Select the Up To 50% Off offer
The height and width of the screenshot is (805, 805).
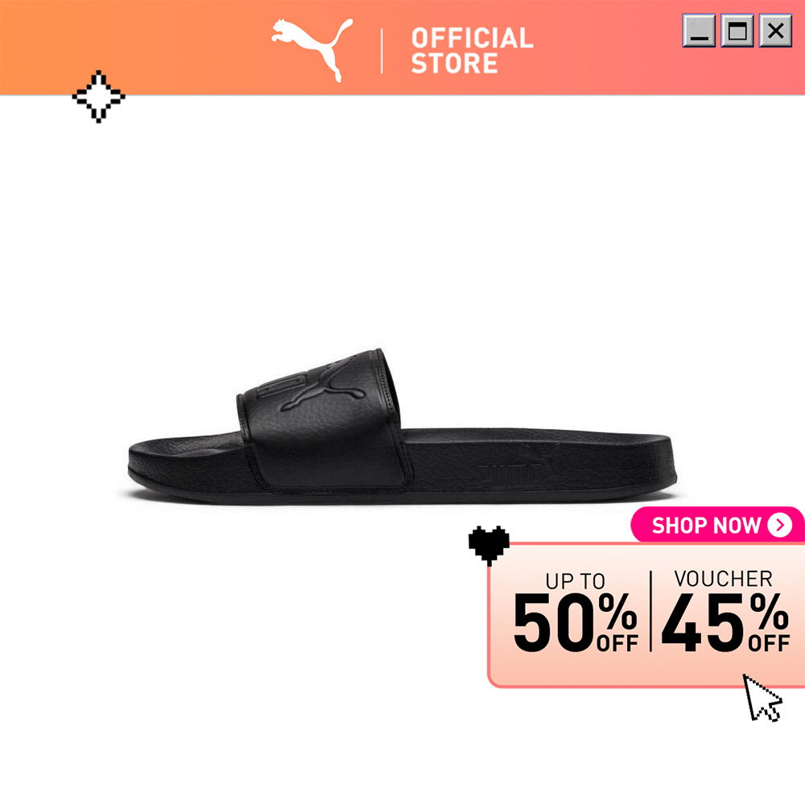tap(576, 612)
